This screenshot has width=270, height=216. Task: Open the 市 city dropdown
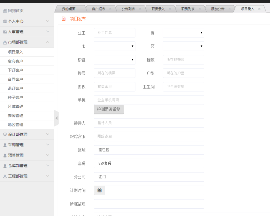[x=115, y=46]
